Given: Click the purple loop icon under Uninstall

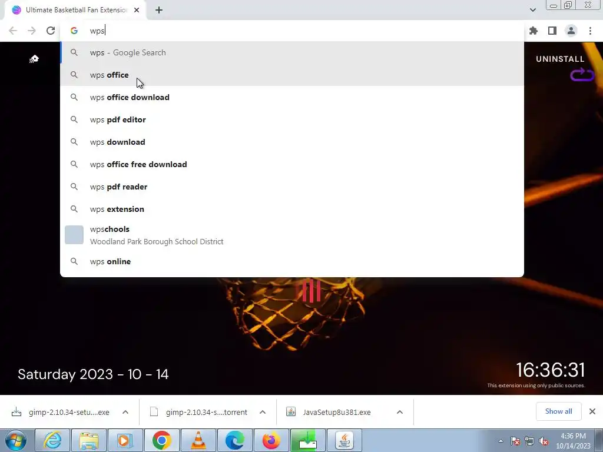Looking at the screenshot, I should coord(582,75).
